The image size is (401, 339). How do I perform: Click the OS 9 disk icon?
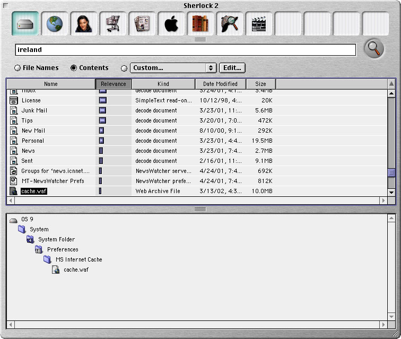13,220
